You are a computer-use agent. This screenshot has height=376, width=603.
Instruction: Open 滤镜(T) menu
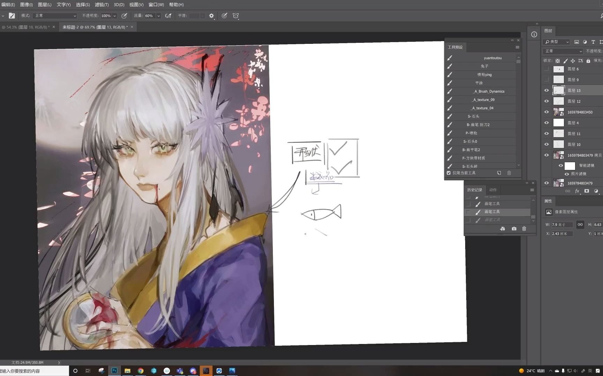102,5
